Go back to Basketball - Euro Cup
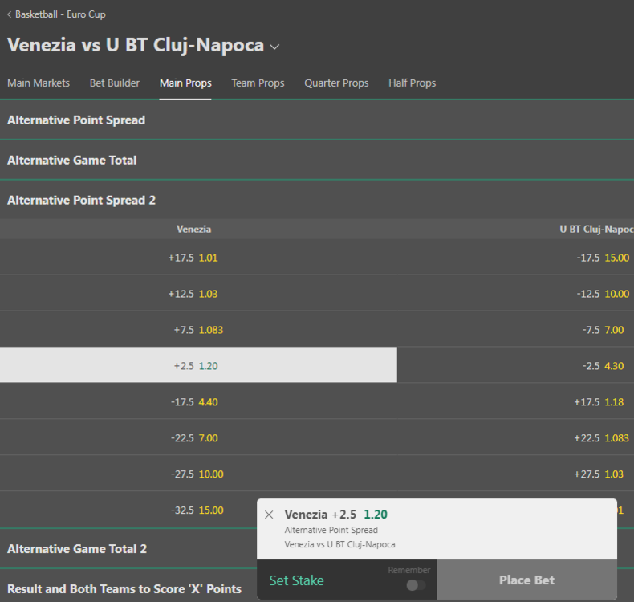 point(56,14)
